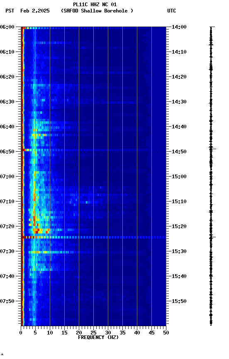The image size is (229, 359).
Task: Click the 07:00 PST time label
Action: click(7, 177)
